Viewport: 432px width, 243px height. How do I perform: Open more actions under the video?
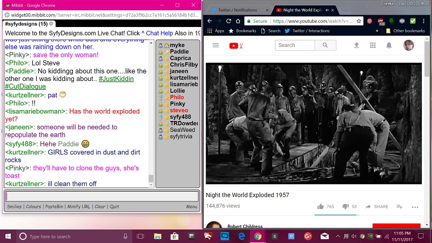(x=415, y=207)
